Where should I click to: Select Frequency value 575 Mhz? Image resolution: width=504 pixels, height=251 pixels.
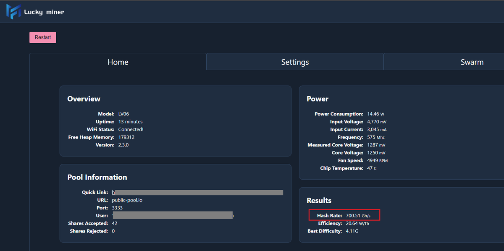point(376,137)
